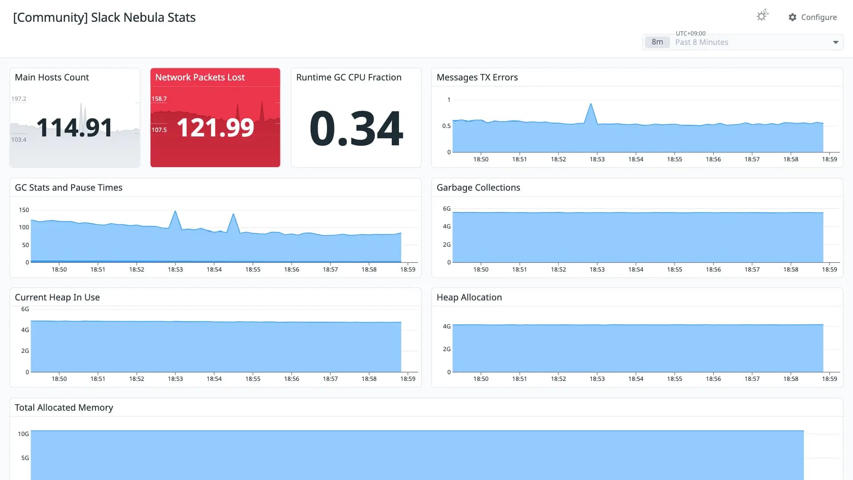Click the 158.7 label in Network Packets Lost
The width and height of the screenshot is (853, 480).
[159, 99]
